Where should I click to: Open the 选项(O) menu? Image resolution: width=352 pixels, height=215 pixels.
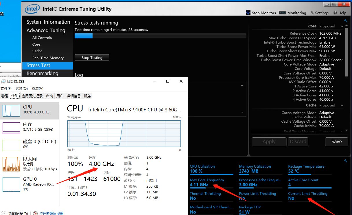pos(22,89)
